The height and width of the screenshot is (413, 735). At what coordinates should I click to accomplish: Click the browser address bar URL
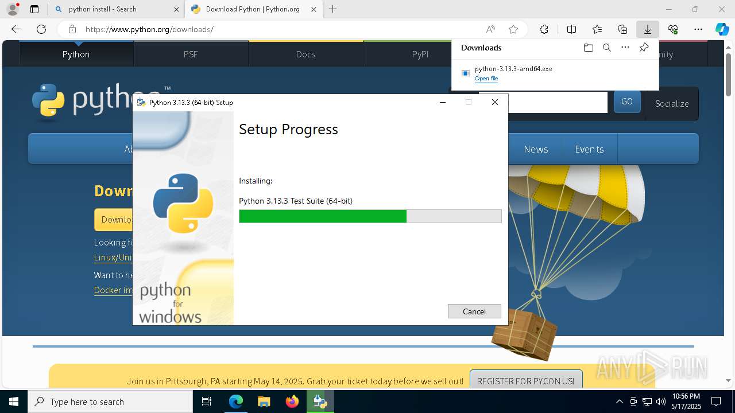pos(149,29)
